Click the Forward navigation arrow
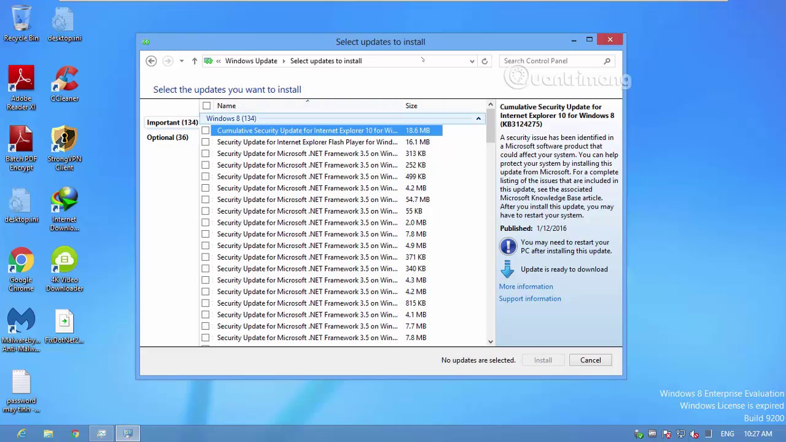Screen dimensions: 786x442 (x=168, y=61)
